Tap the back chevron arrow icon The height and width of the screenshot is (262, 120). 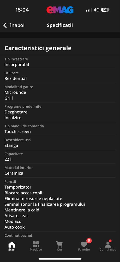(x=5, y=25)
